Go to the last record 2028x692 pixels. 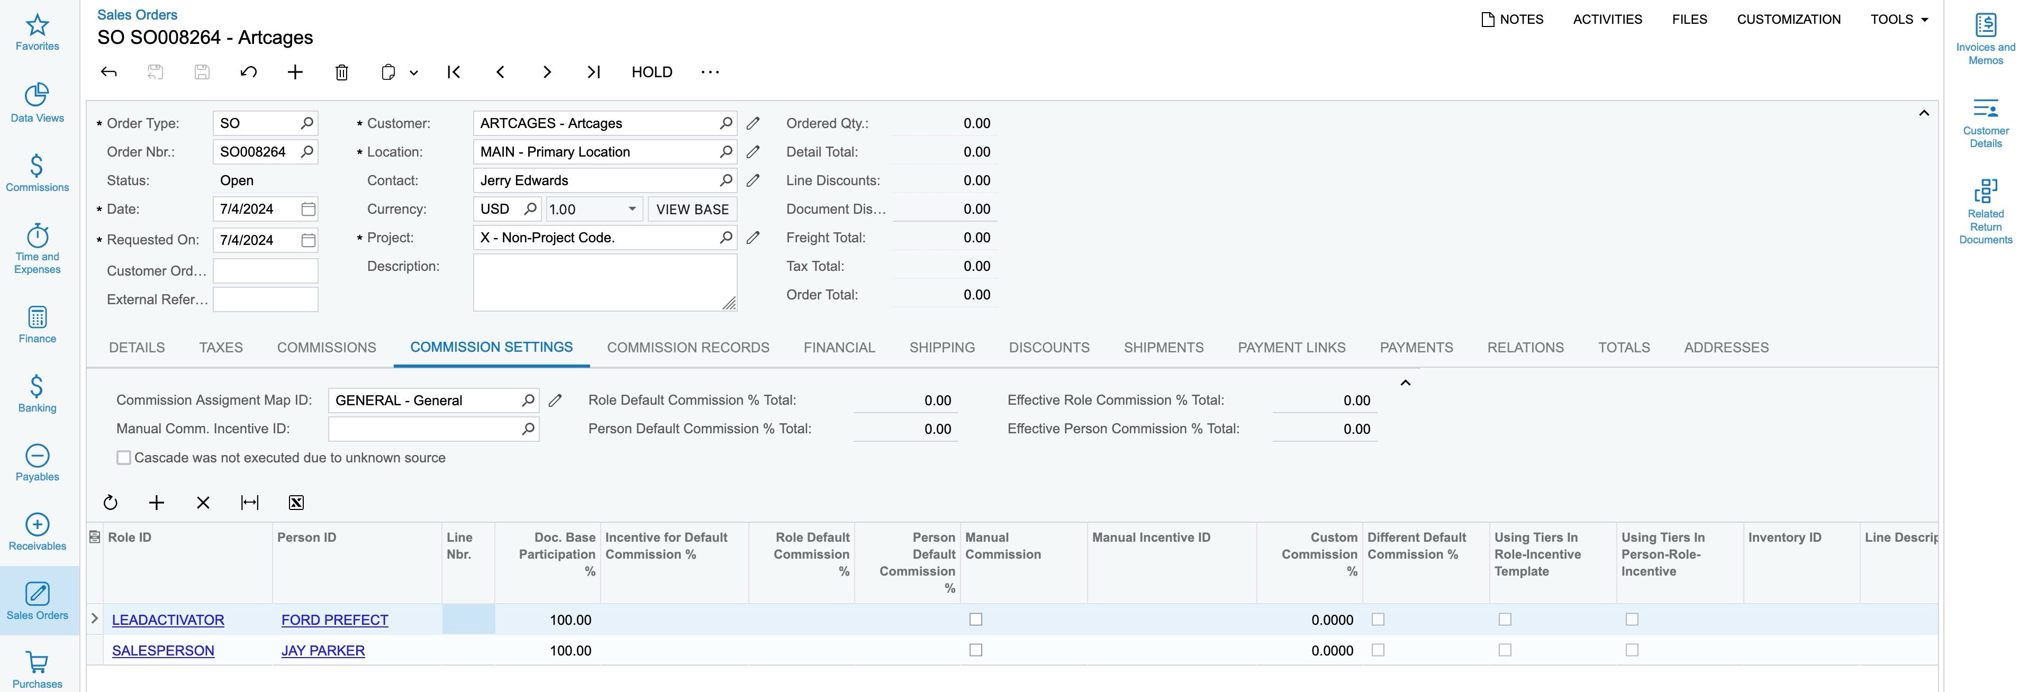tap(594, 72)
